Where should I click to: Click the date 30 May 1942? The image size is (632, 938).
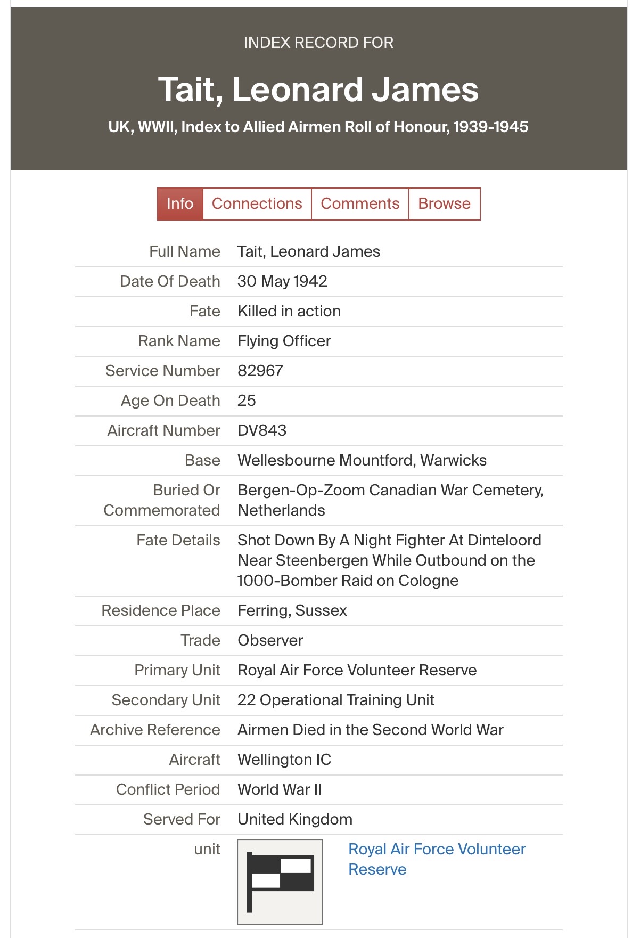click(282, 281)
